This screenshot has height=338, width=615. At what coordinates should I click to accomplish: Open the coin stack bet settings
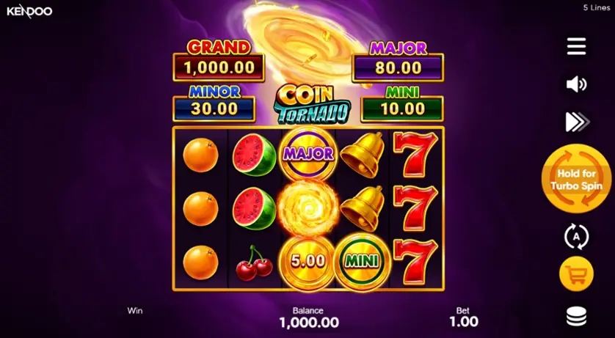click(x=577, y=317)
